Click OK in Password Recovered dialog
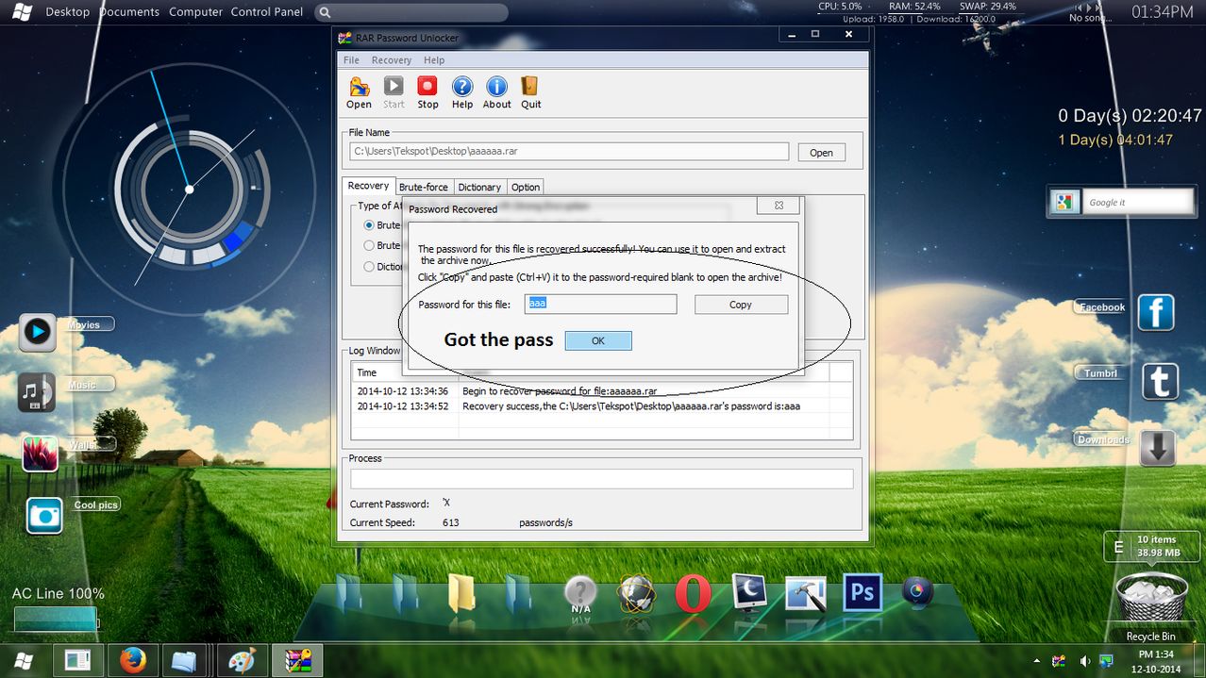 [x=598, y=340]
